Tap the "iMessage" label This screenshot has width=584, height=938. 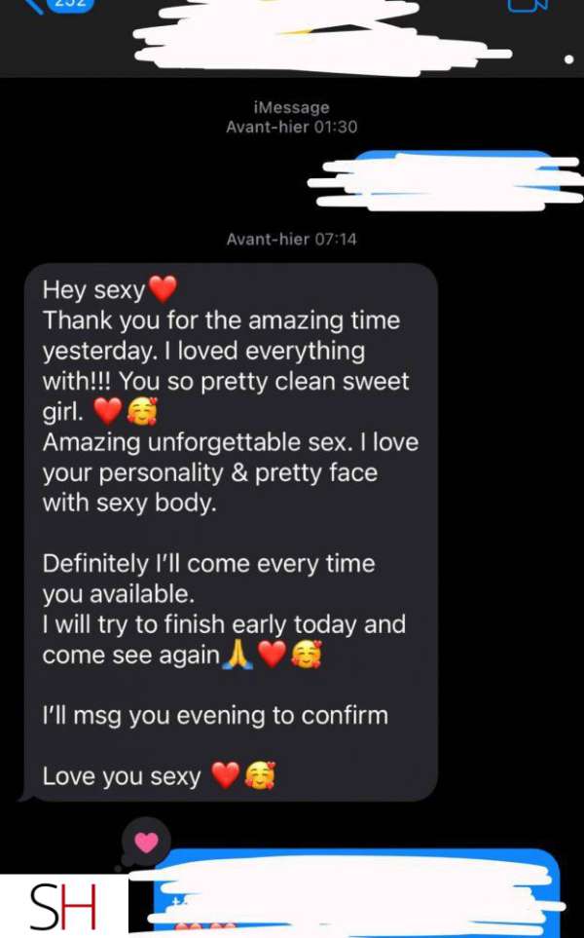point(292,108)
